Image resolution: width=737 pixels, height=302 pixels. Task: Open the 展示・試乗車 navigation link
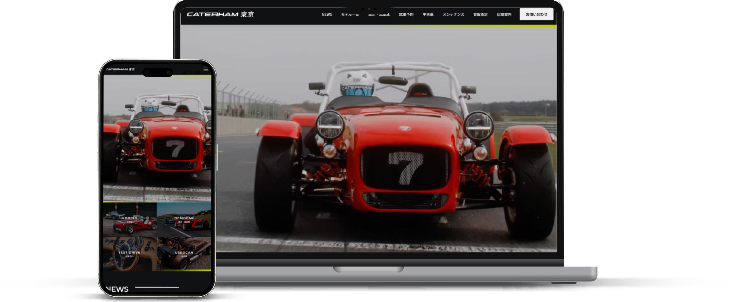(x=379, y=15)
